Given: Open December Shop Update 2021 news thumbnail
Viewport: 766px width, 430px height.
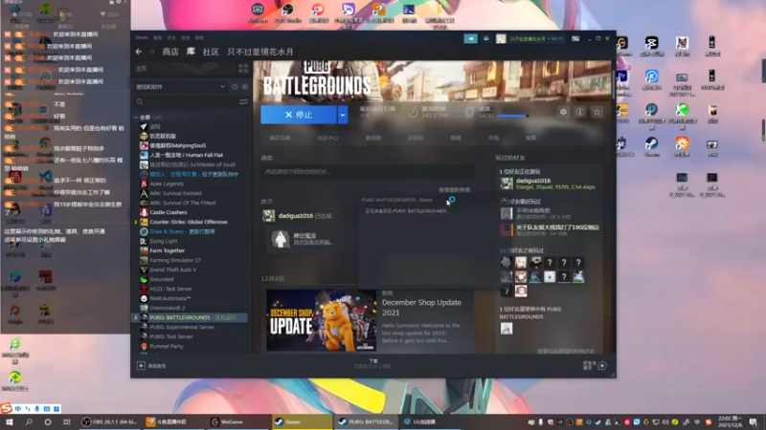Looking at the screenshot, I should click(321, 320).
